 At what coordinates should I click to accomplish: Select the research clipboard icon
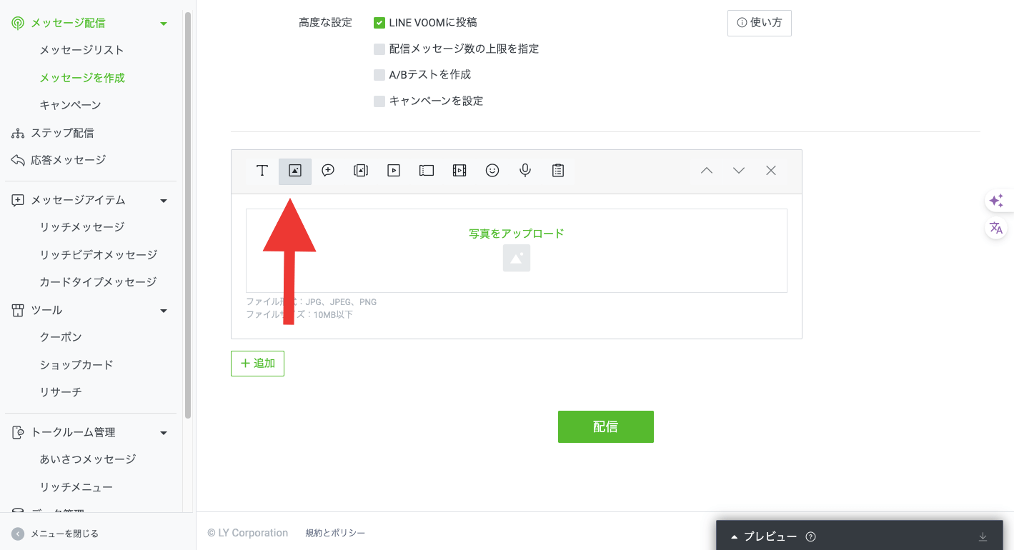pyautogui.click(x=558, y=171)
